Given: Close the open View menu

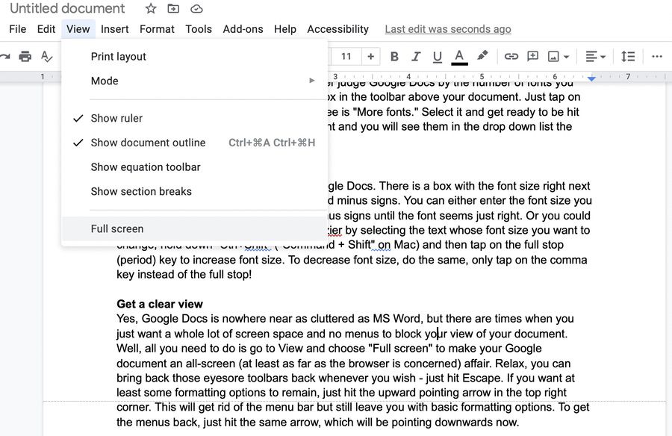Looking at the screenshot, I should click(78, 29).
